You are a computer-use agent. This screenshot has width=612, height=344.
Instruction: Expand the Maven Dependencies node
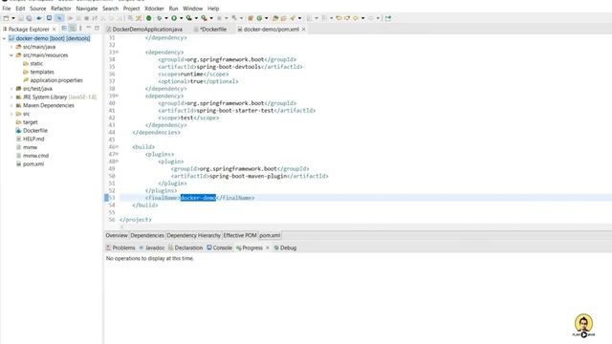[11, 106]
